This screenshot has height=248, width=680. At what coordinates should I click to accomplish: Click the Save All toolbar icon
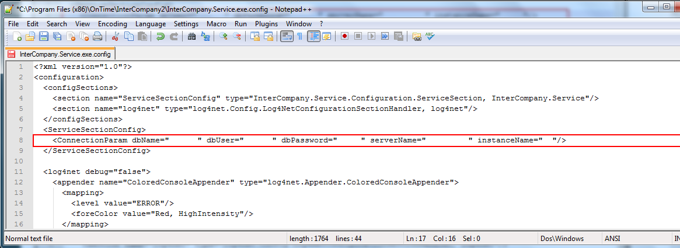(x=57, y=37)
